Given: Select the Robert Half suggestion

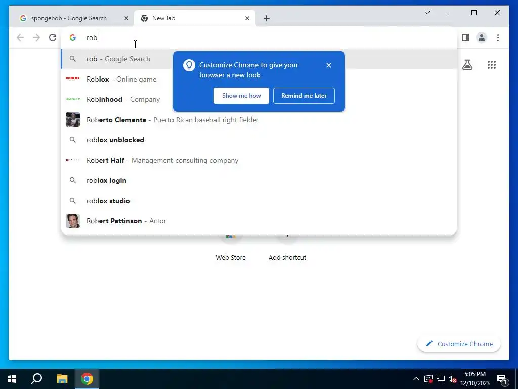Looking at the screenshot, I should click(x=260, y=160).
